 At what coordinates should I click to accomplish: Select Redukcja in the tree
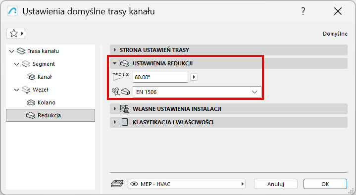(x=51, y=115)
